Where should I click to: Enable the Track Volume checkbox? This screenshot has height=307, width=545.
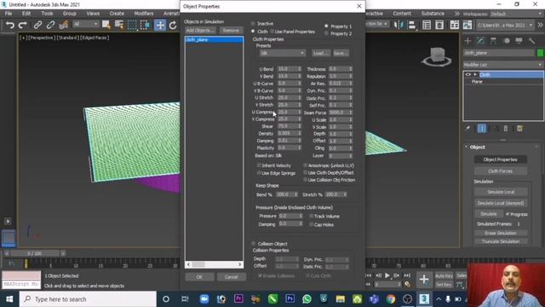pyautogui.click(x=311, y=216)
